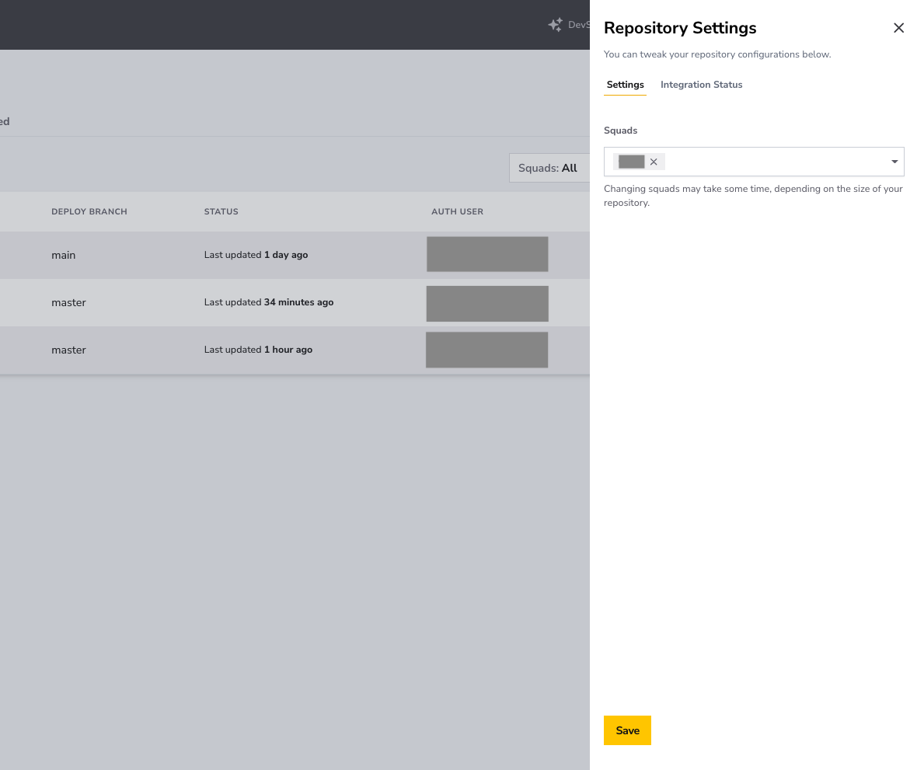The height and width of the screenshot is (770, 924).
Task: Click 'Last updated 34 minutes ago' status
Action: (269, 302)
